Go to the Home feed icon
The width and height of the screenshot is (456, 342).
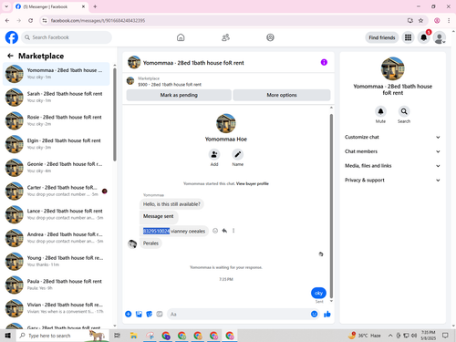coord(181,37)
